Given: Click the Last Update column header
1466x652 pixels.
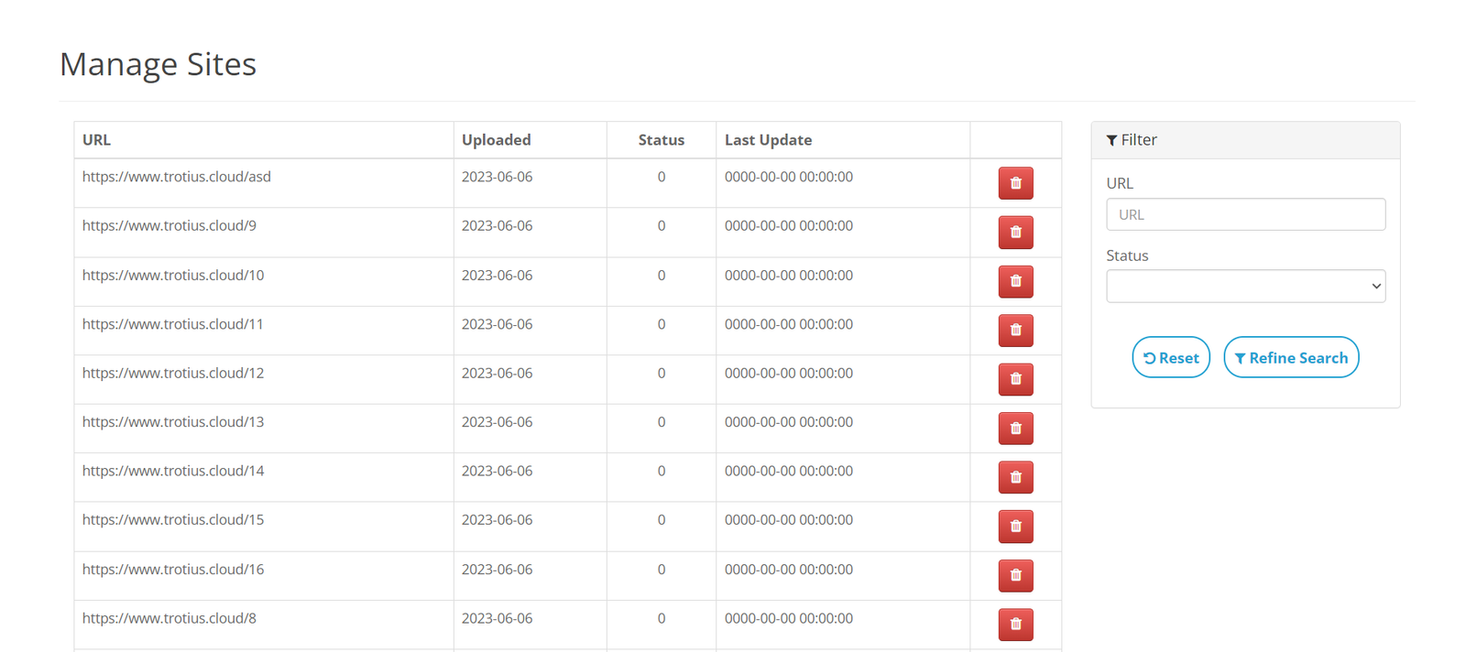Looking at the screenshot, I should [x=768, y=140].
